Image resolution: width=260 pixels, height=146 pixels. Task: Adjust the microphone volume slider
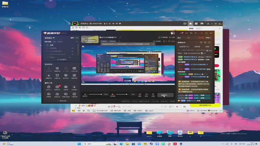tap(95, 94)
